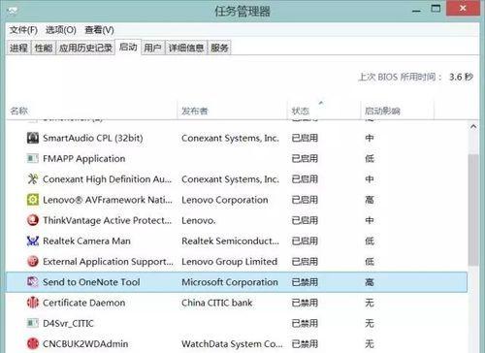
Task: Click the Certificate Daemon icon
Action: (33, 303)
